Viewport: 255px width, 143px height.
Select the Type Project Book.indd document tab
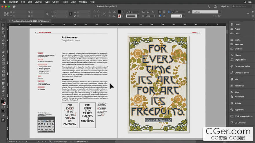(x=30, y=21)
